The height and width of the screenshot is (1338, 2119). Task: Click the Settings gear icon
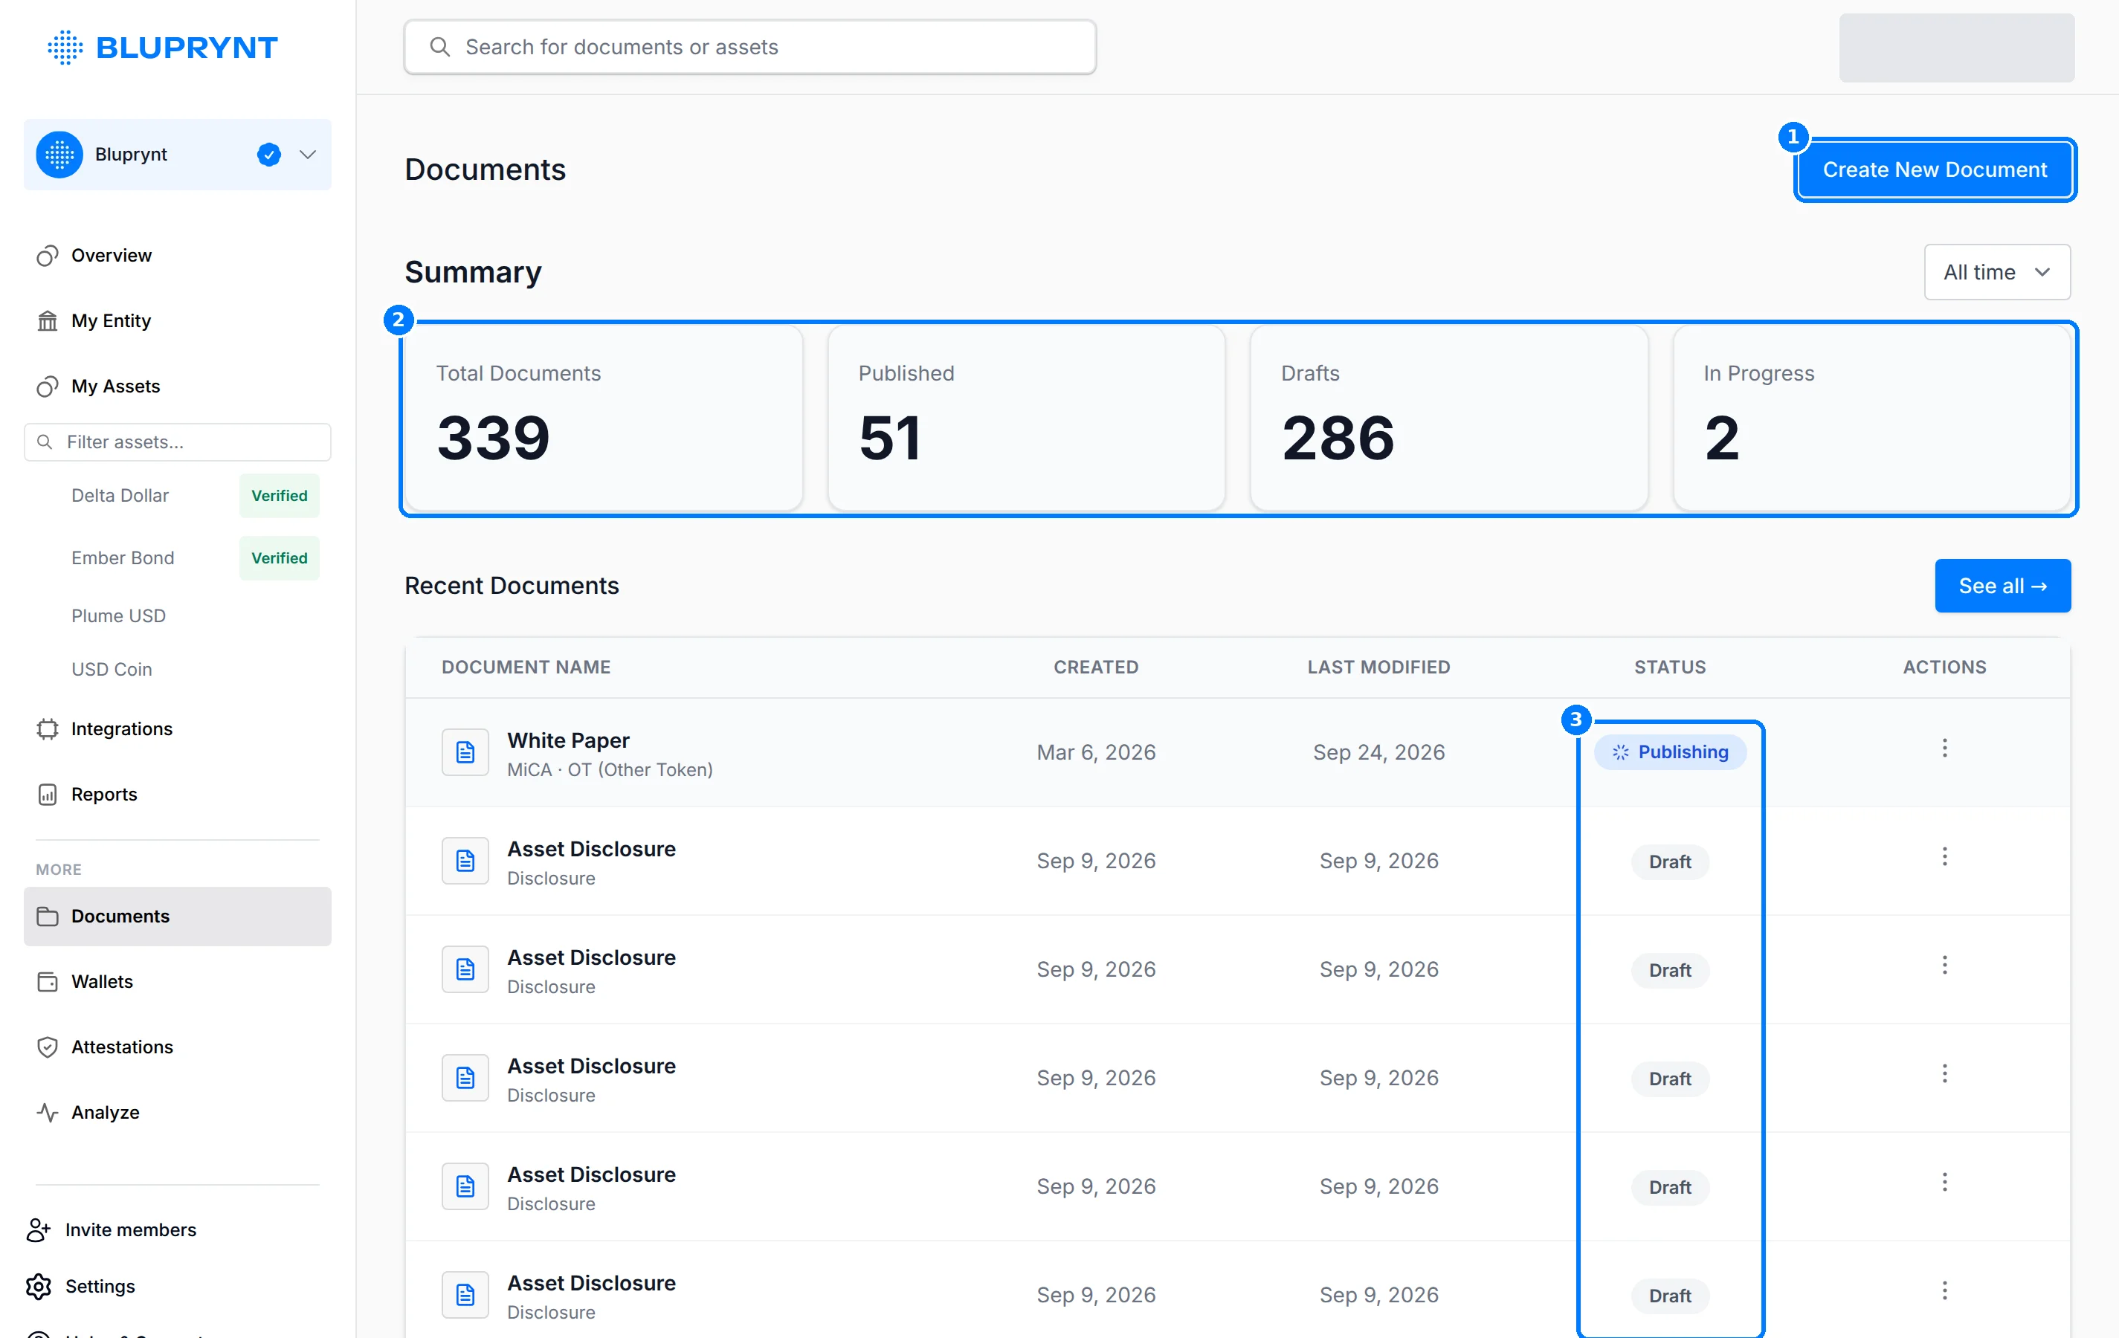click(x=39, y=1286)
